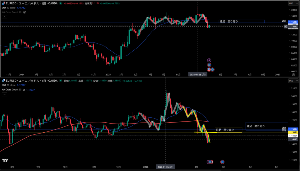Click the green market status dot on daily chart

tap(60, 81)
